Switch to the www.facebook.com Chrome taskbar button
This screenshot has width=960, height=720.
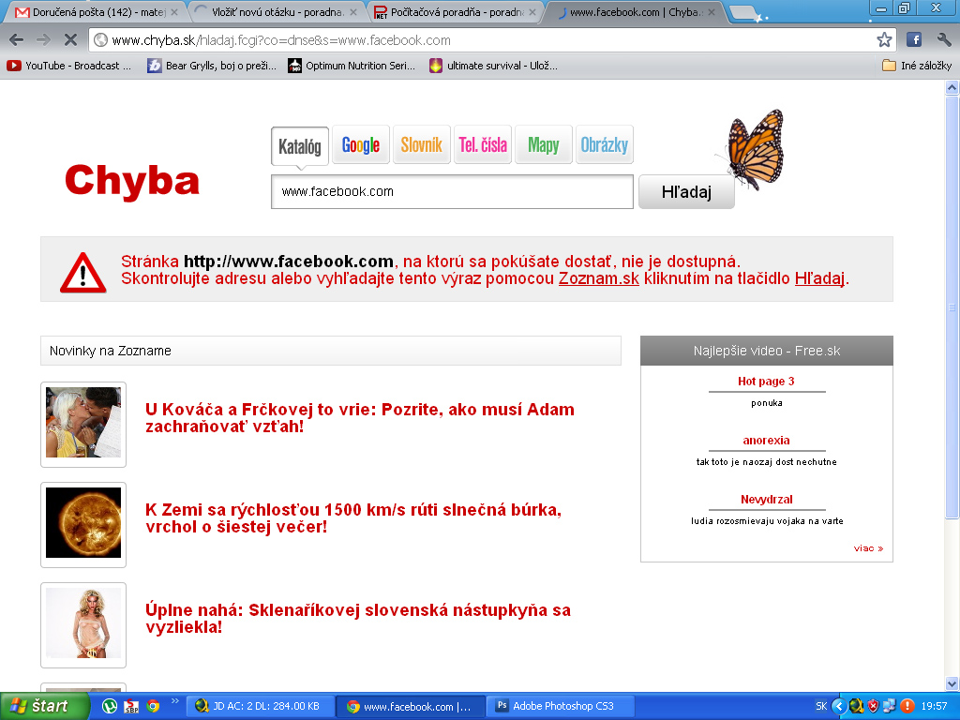coord(412,707)
